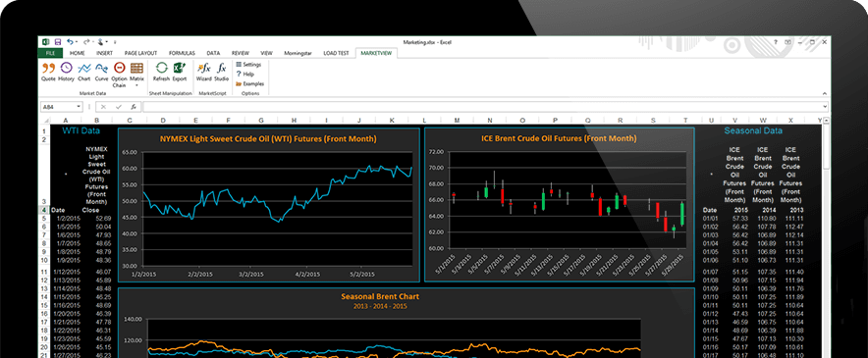Open the History data tool
The height and width of the screenshot is (358, 868).
tap(66, 72)
